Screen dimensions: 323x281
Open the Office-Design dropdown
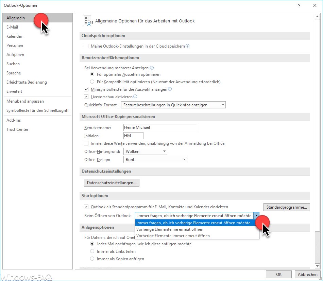155,160
